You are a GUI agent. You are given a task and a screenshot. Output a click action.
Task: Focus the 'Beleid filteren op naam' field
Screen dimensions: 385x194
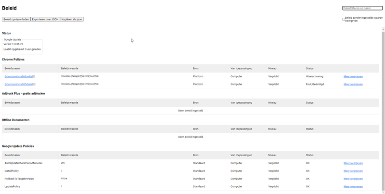pos(362,8)
